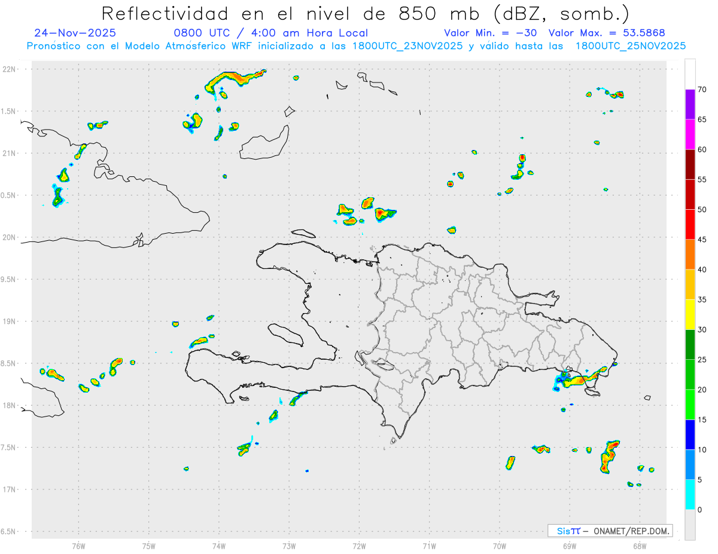Viewport: 718px width, 554px height.
Task: Select the purple 65–70 dBZ color band
Action: [690, 105]
